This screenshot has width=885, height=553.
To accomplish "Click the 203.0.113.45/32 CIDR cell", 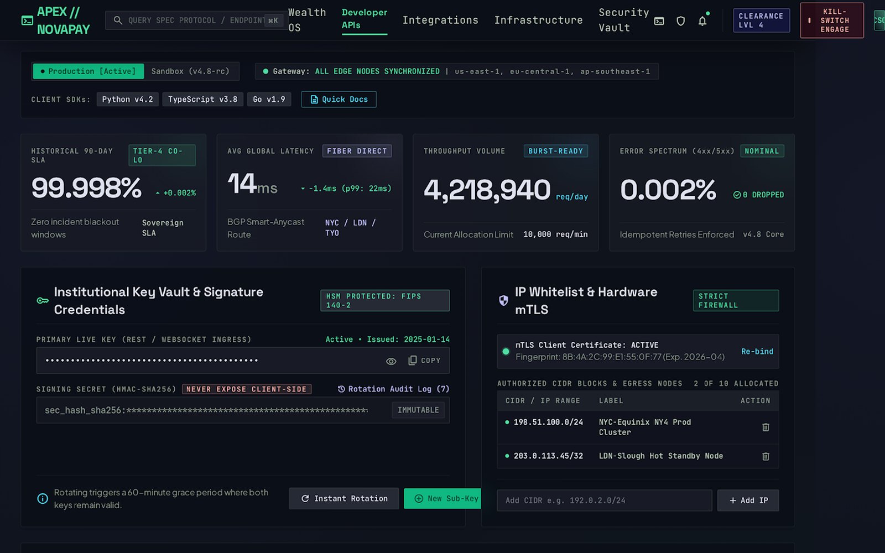I will 548,456.
